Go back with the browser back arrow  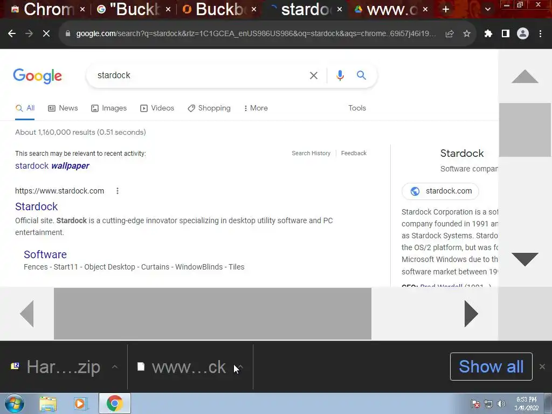(12, 33)
